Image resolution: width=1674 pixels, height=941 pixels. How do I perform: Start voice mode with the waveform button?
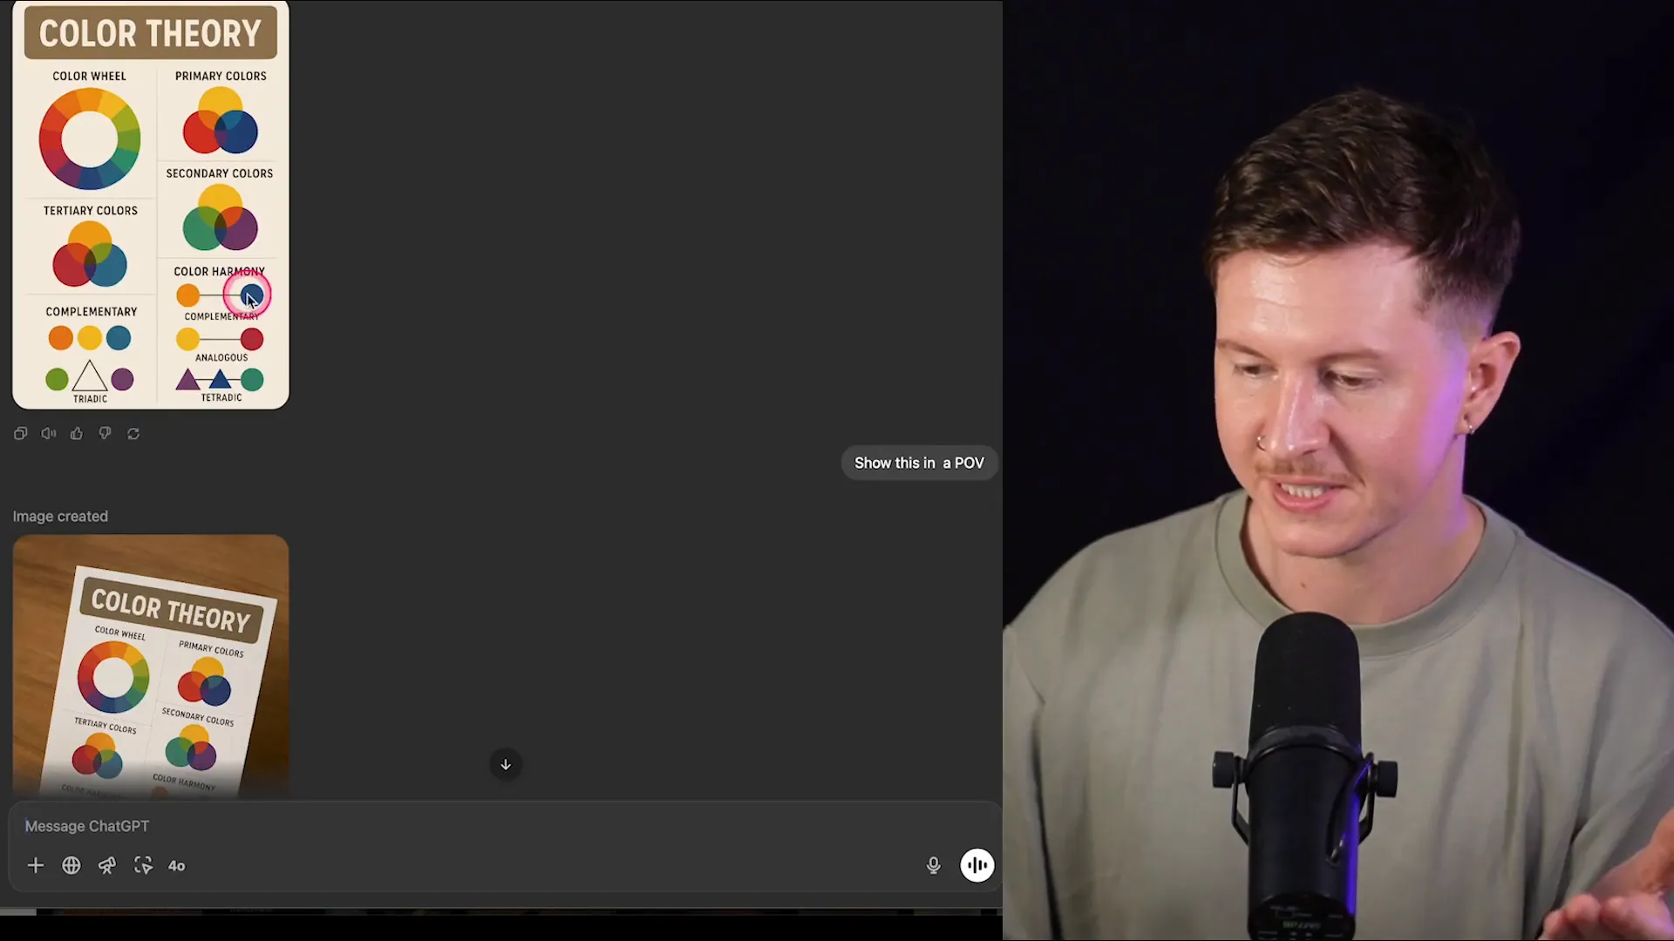977,865
